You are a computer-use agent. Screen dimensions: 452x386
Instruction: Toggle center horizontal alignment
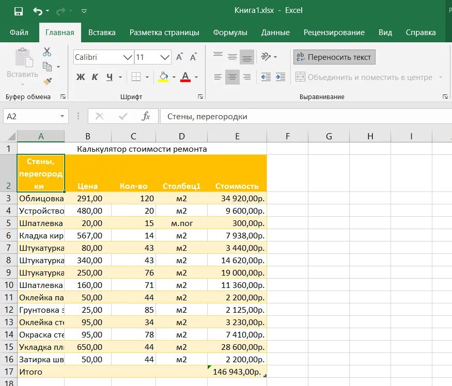pos(232,77)
